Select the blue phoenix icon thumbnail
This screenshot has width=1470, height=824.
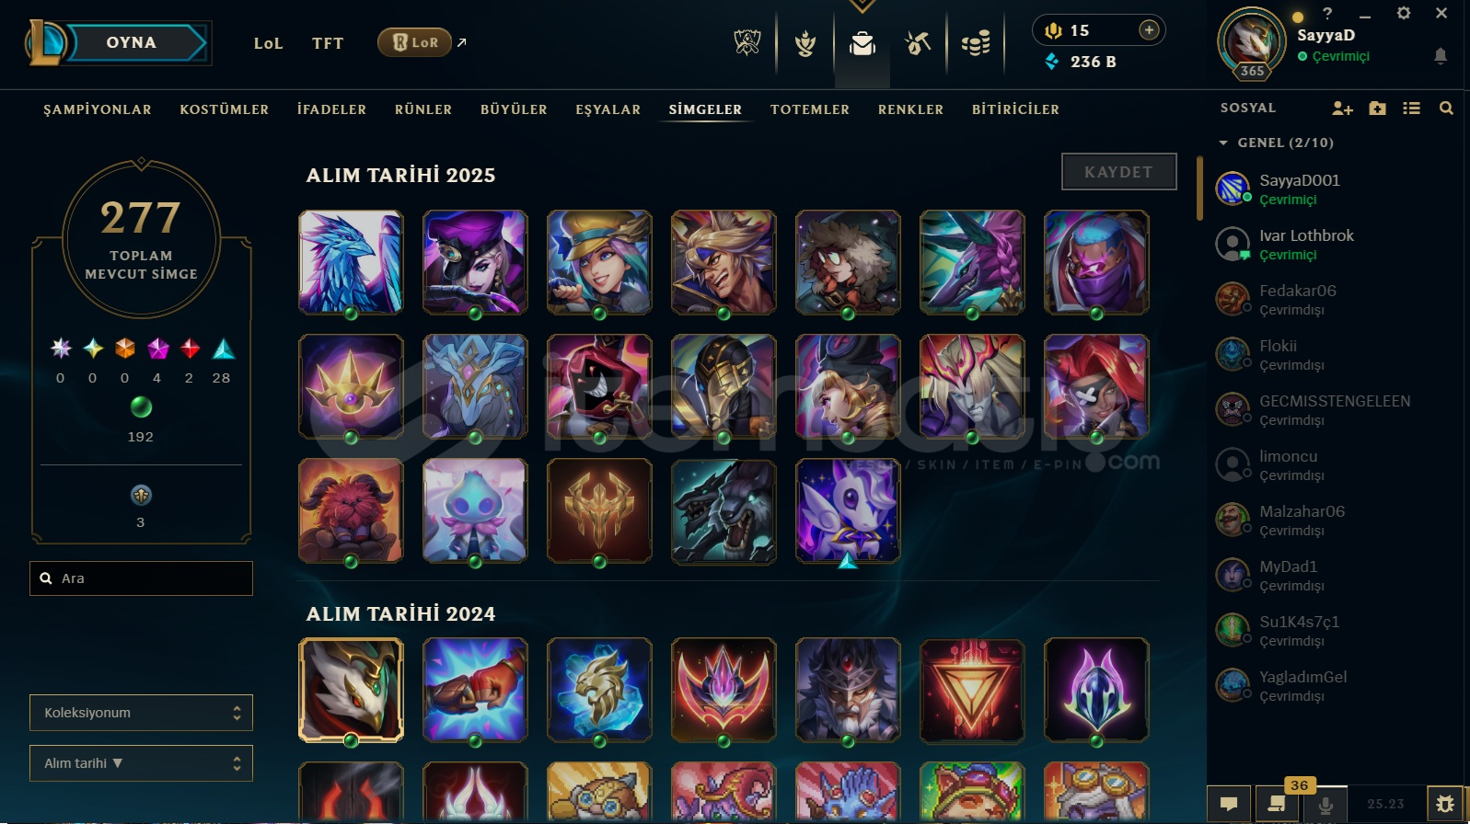coord(351,262)
